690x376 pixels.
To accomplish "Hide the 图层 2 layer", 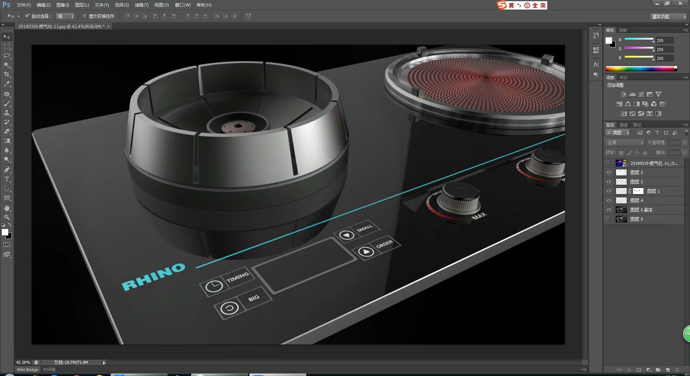I will pyautogui.click(x=609, y=182).
